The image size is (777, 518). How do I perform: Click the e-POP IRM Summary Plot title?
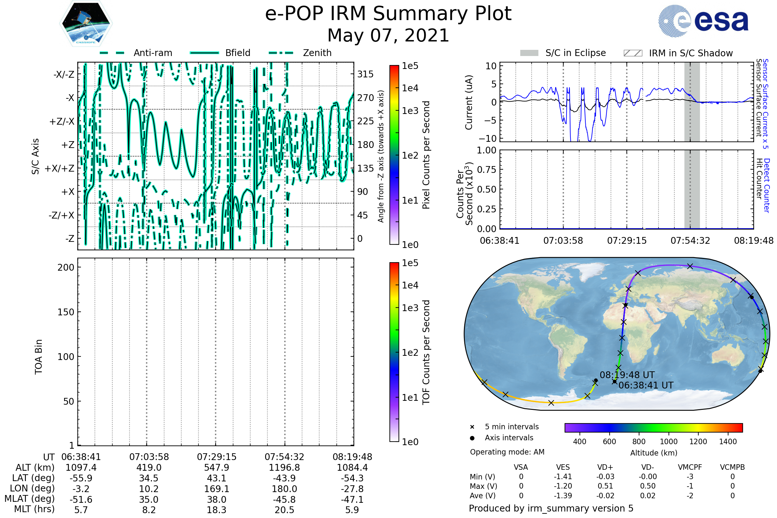point(388,14)
